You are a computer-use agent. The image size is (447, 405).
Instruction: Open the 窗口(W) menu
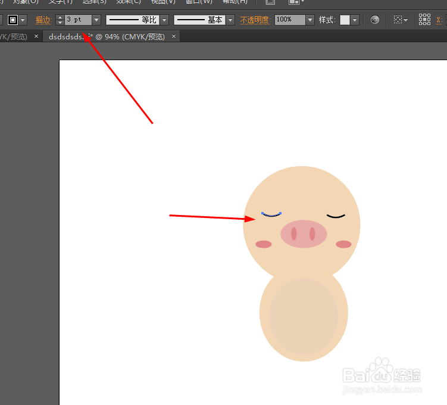click(199, 2)
